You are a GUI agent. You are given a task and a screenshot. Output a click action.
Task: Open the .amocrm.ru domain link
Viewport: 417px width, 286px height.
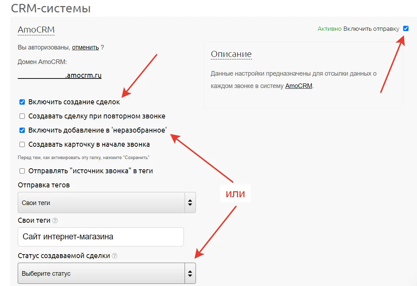pyautogui.click(x=60, y=76)
